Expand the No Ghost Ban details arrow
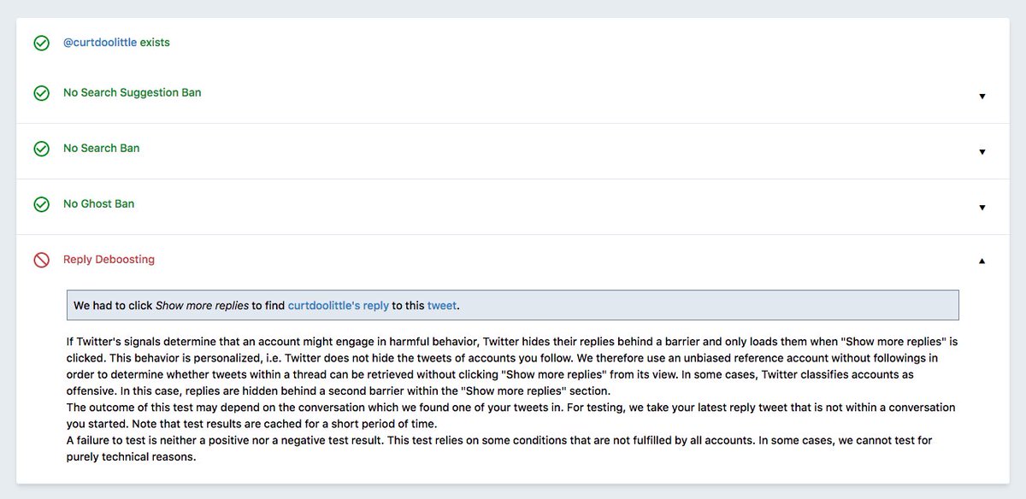Image resolution: width=1026 pixels, height=499 pixels. [982, 208]
